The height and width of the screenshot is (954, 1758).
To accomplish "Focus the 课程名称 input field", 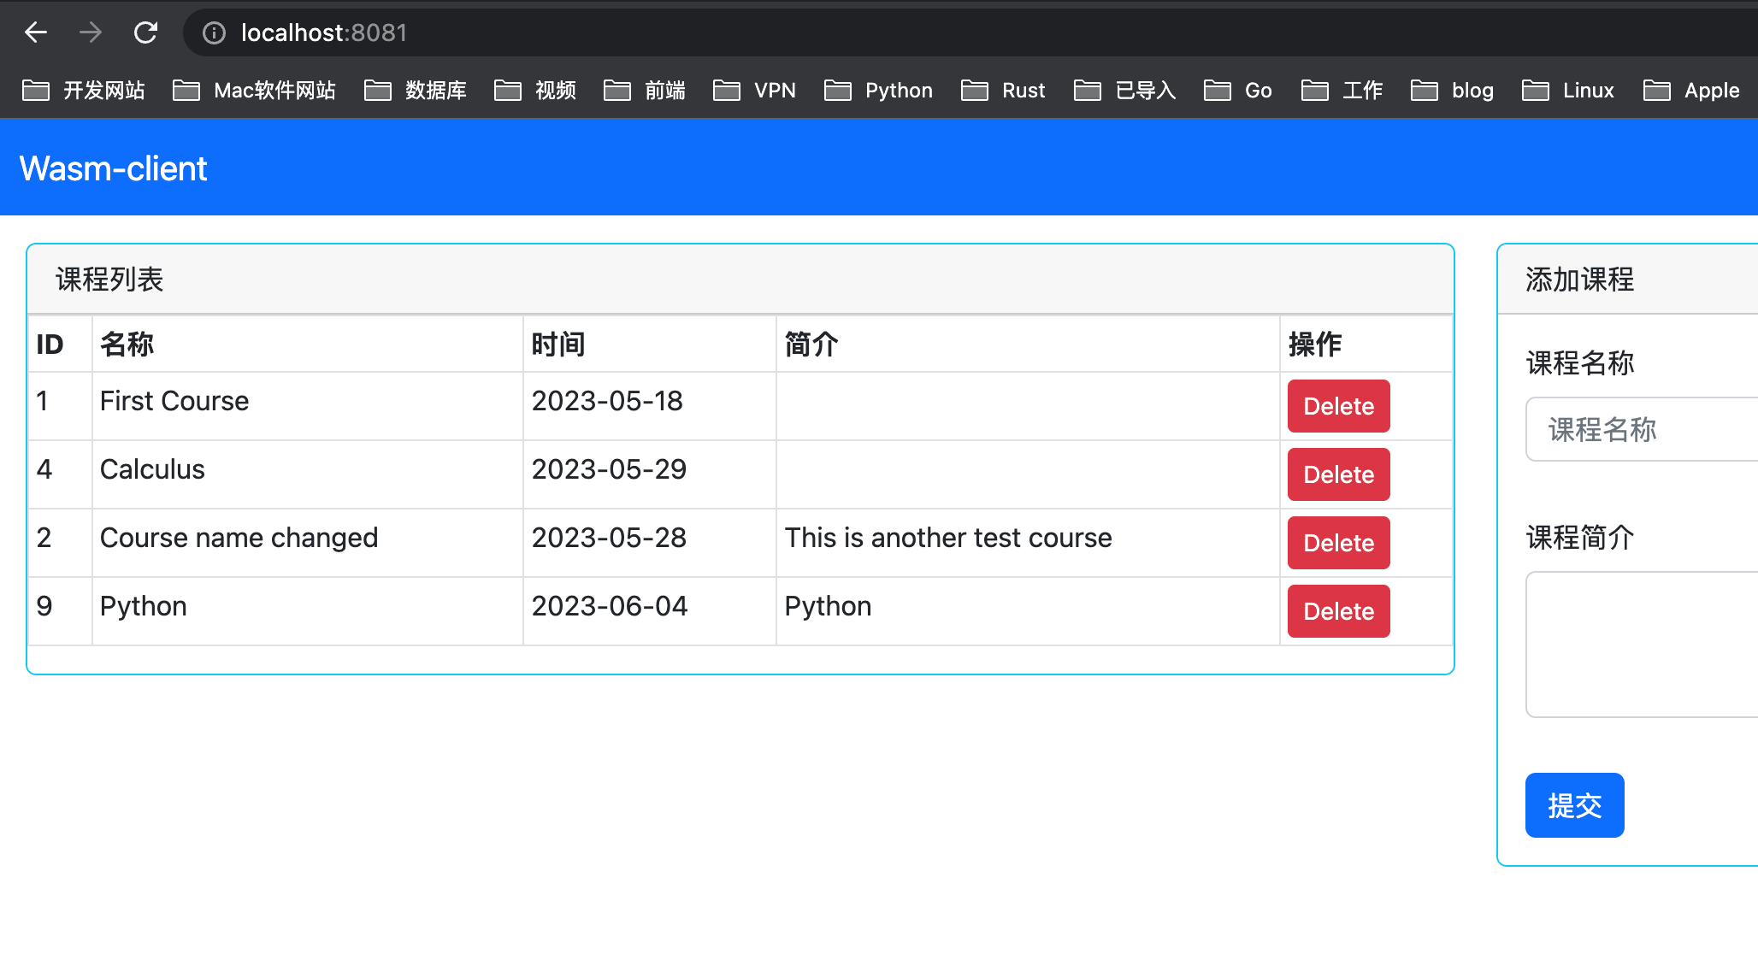I will [x=1642, y=429].
